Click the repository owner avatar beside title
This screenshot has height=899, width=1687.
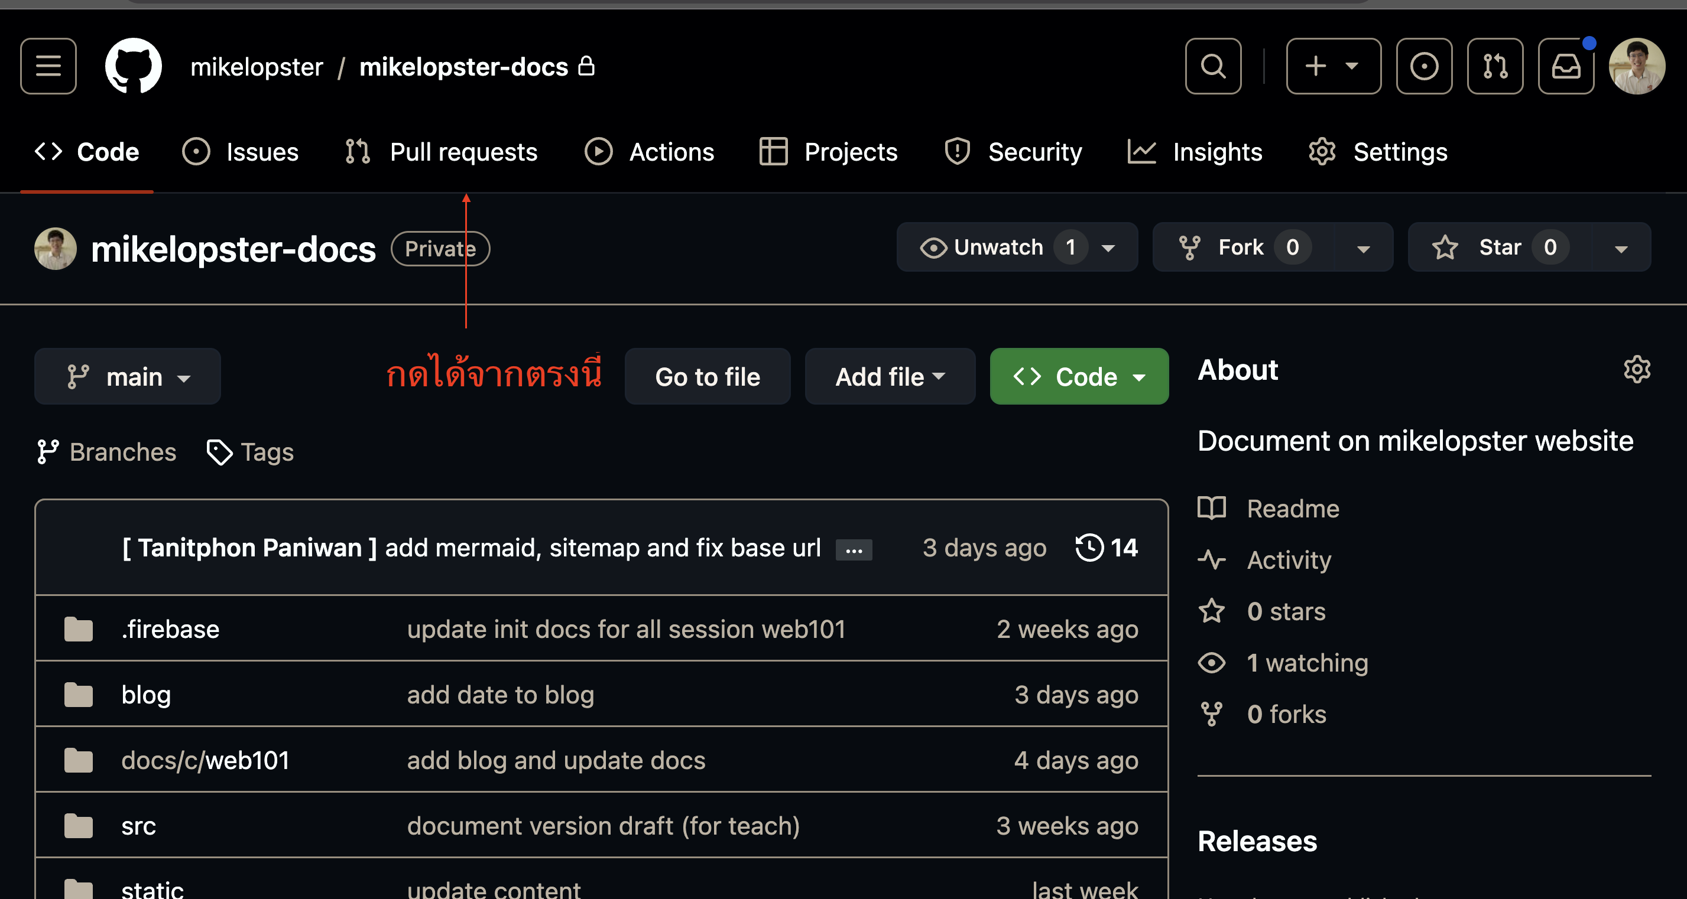[56, 249]
